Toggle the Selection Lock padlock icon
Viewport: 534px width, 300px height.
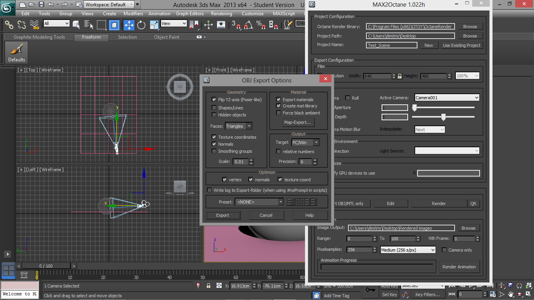pyautogui.click(x=209, y=286)
